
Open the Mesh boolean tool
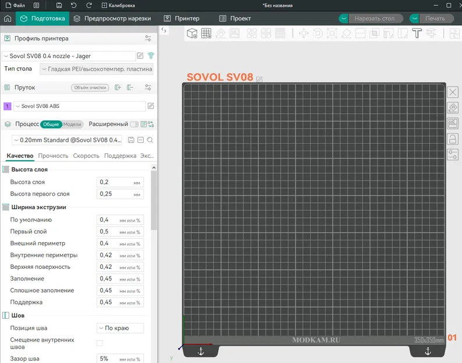374,33
